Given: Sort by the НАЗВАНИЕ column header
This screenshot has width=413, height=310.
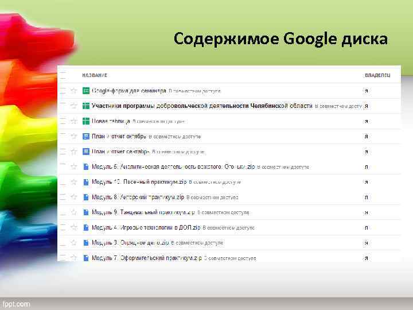Looking at the screenshot, I should [x=95, y=75].
